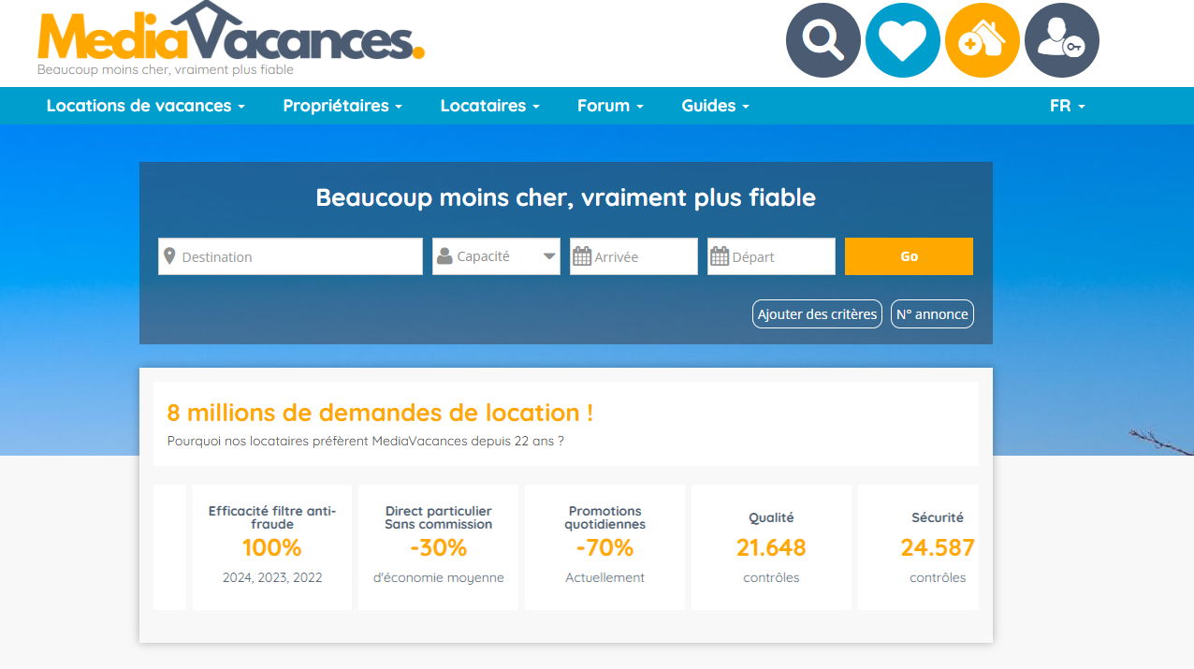Click the Ajouter des critères button
This screenshot has height=669, width=1194.
click(x=816, y=313)
